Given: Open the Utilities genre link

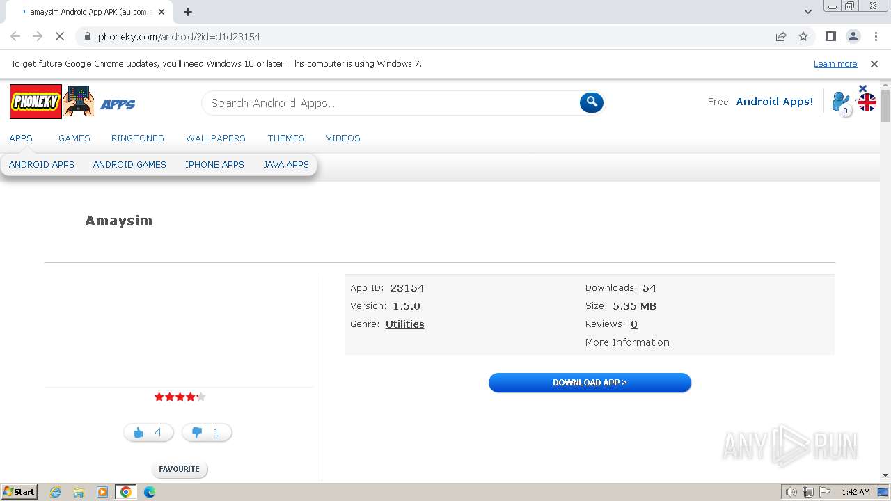Looking at the screenshot, I should [x=404, y=324].
